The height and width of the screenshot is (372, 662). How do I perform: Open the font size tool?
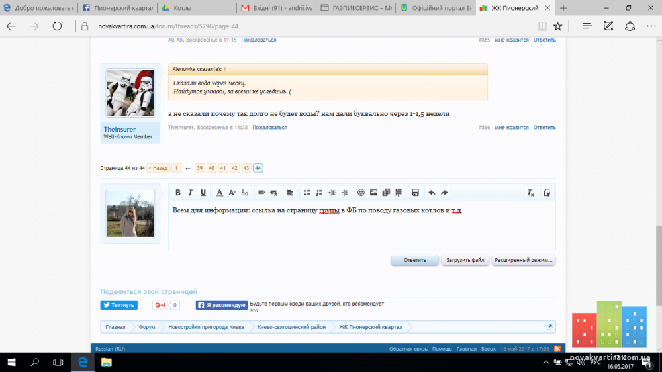[x=232, y=193]
